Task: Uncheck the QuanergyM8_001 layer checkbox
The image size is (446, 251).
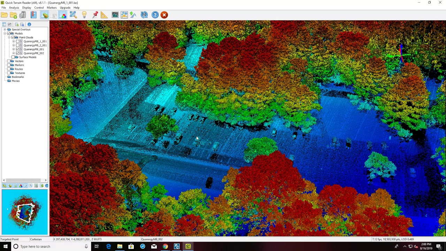Action: click(17, 49)
